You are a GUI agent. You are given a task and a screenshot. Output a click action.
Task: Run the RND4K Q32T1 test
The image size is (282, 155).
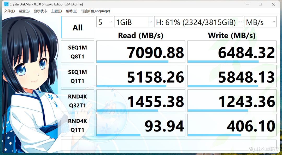point(77,101)
